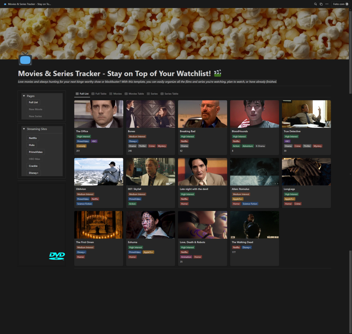
Task: Click the page scrollbar thumb
Action: click(351, 51)
